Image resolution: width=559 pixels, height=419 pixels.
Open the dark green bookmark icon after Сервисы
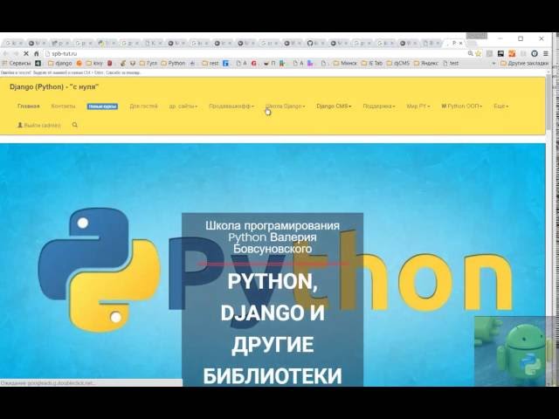pos(38,63)
